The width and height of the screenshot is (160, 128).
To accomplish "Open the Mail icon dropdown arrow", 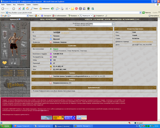I will click(59, 8).
